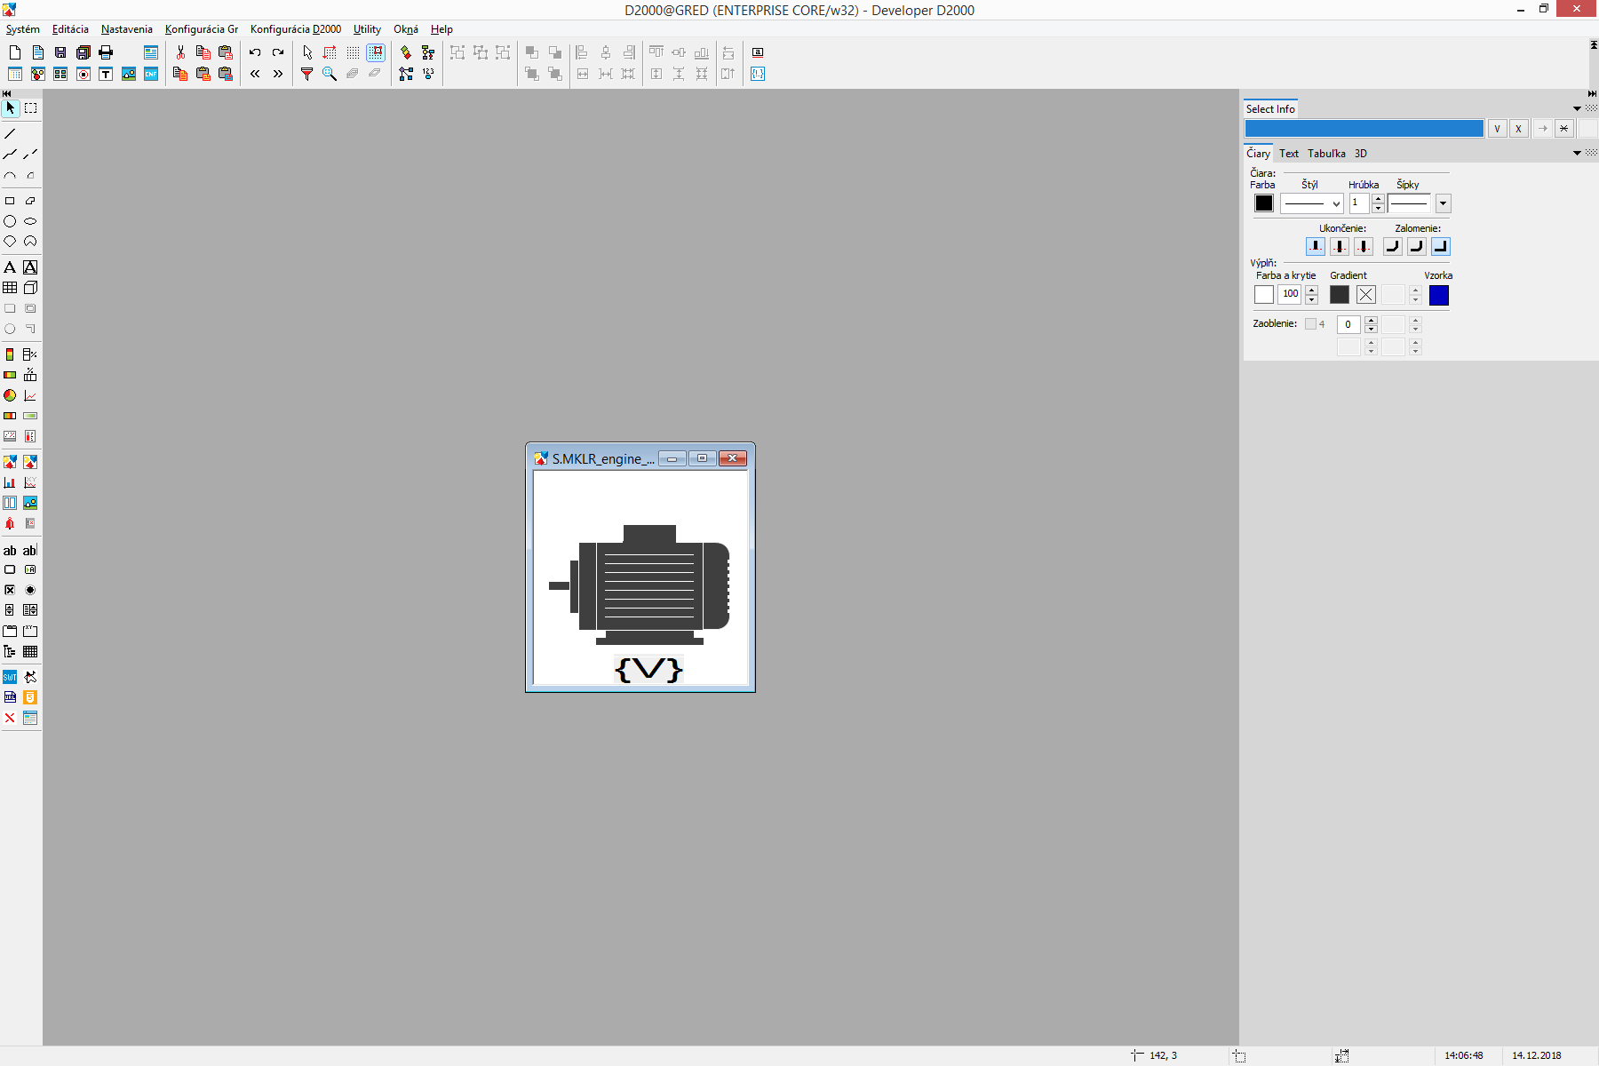Image resolution: width=1599 pixels, height=1066 pixels.
Task: Toggle the square corner Zalomenie option
Action: 1440,246
